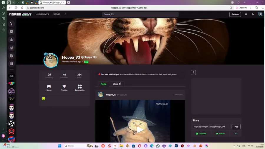Show hidden system tray icons
This screenshot has width=265, height=149.
pos(234,146)
